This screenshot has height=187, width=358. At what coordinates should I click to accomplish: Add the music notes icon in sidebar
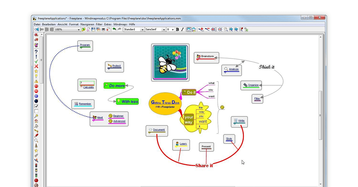click(36, 126)
